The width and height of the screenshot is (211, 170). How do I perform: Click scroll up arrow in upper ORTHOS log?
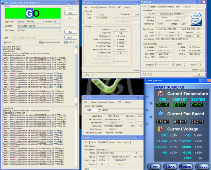(x=76, y=47)
